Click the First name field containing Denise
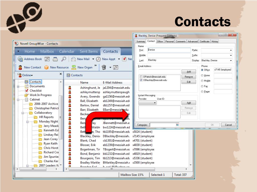Screen dimensions: 257x192 point(169,50)
